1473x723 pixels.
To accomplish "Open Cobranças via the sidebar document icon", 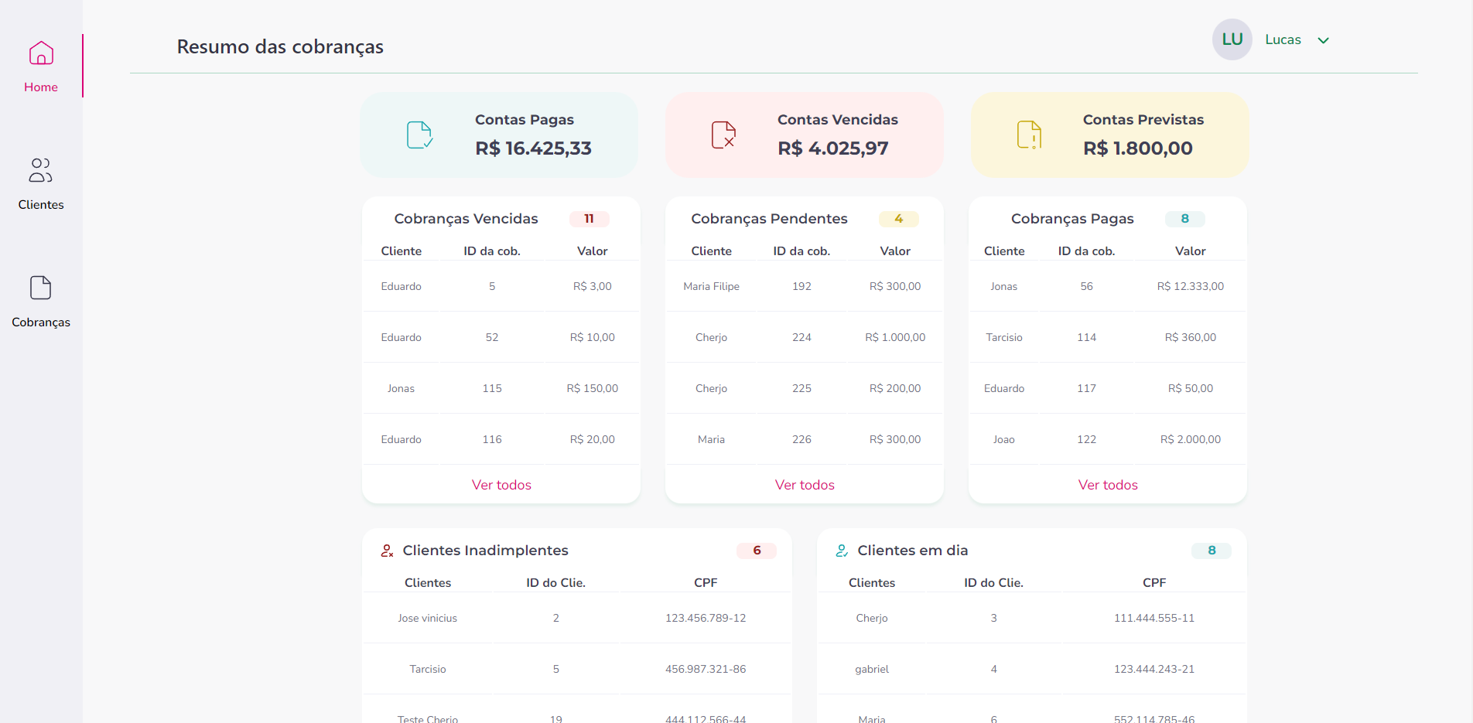I will pos(40,287).
